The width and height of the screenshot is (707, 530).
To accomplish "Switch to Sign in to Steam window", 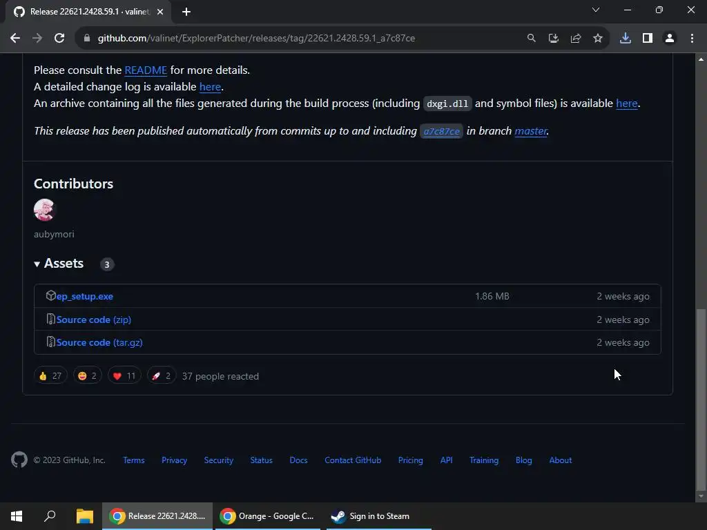I will (x=379, y=516).
